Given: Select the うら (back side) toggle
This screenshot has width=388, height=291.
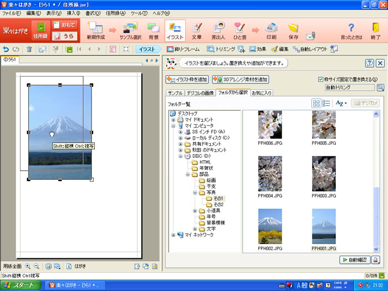Looking at the screenshot, I should (x=64, y=36).
